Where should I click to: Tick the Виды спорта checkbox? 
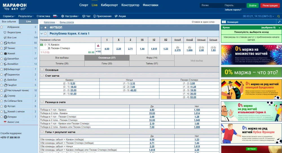point(58,22)
